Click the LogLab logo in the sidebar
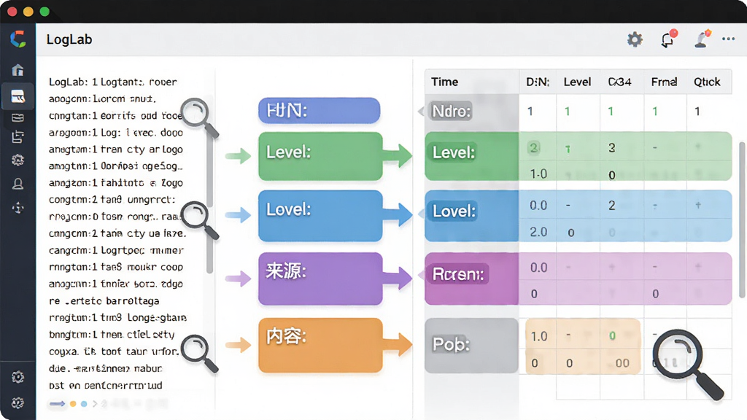 tap(18, 39)
